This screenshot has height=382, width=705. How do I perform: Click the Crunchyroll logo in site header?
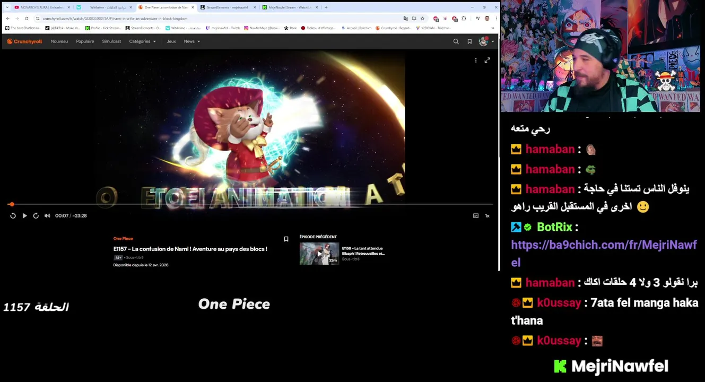point(24,41)
